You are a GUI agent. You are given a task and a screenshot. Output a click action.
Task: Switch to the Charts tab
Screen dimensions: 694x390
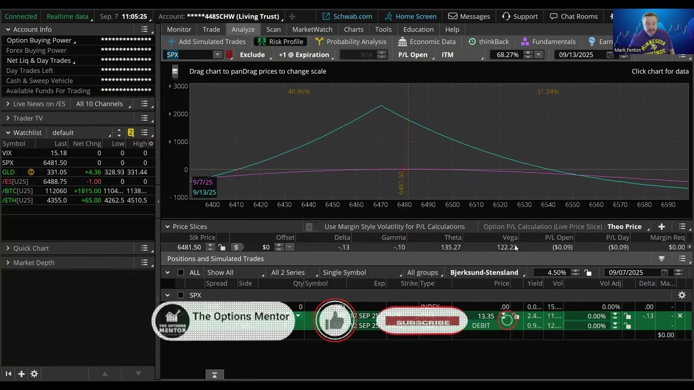[x=354, y=29]
